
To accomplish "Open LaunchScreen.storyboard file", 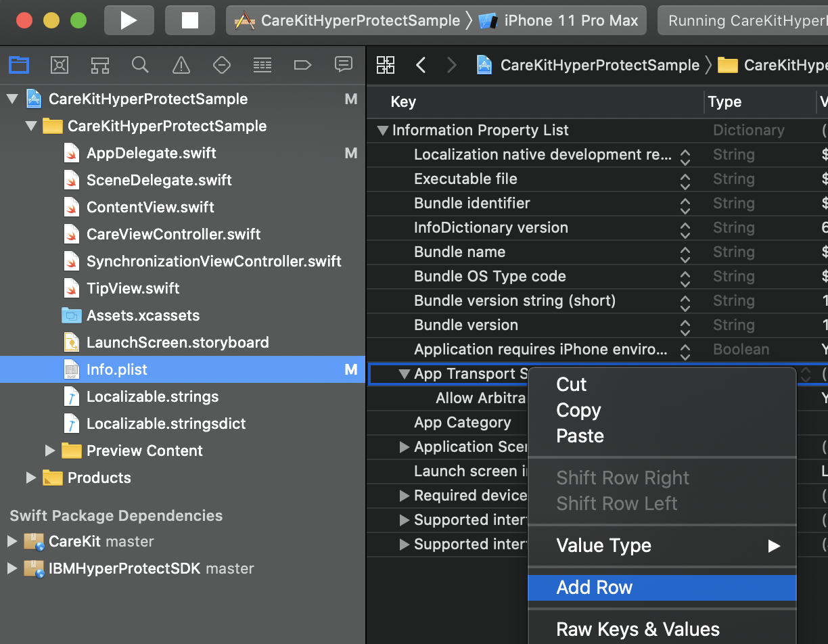I will coord(178,342).
